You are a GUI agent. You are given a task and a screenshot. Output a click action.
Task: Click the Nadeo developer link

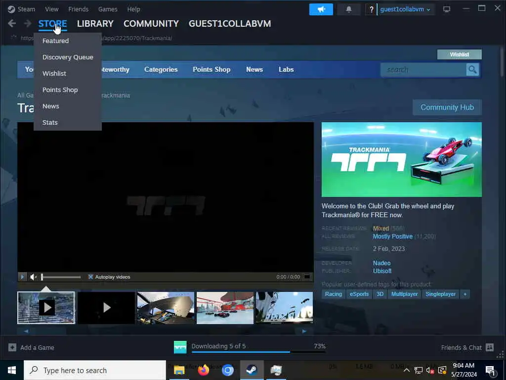pos(382,263)
